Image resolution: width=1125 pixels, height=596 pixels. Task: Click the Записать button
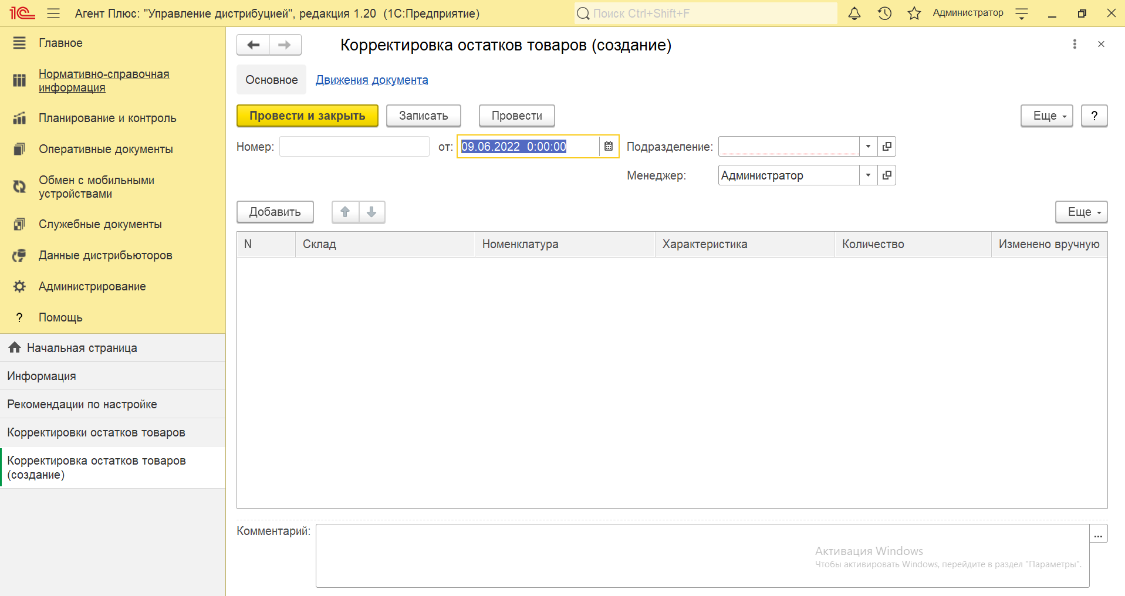pyautogui.click(x=423, y=116)
